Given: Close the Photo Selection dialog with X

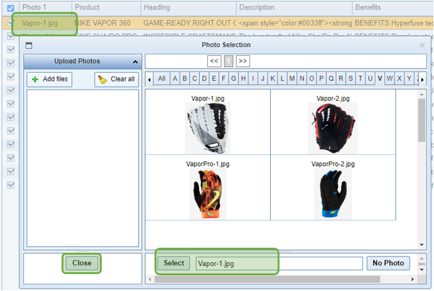Looking at the screenshot, I should (422, 45).
